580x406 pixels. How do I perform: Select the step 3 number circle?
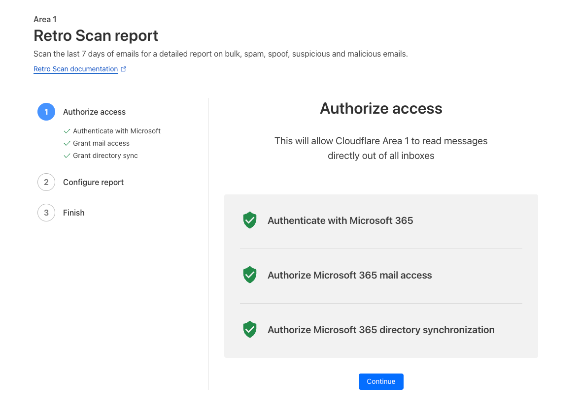pos(46,213)
